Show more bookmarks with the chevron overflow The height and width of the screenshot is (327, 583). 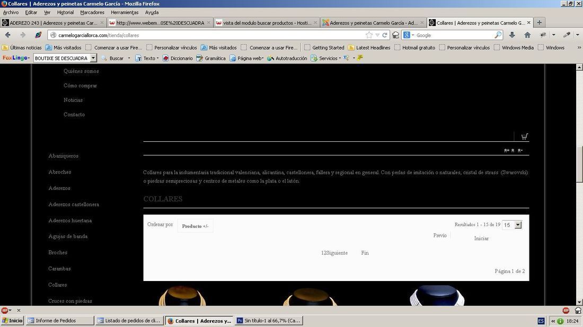click(579, 48)
